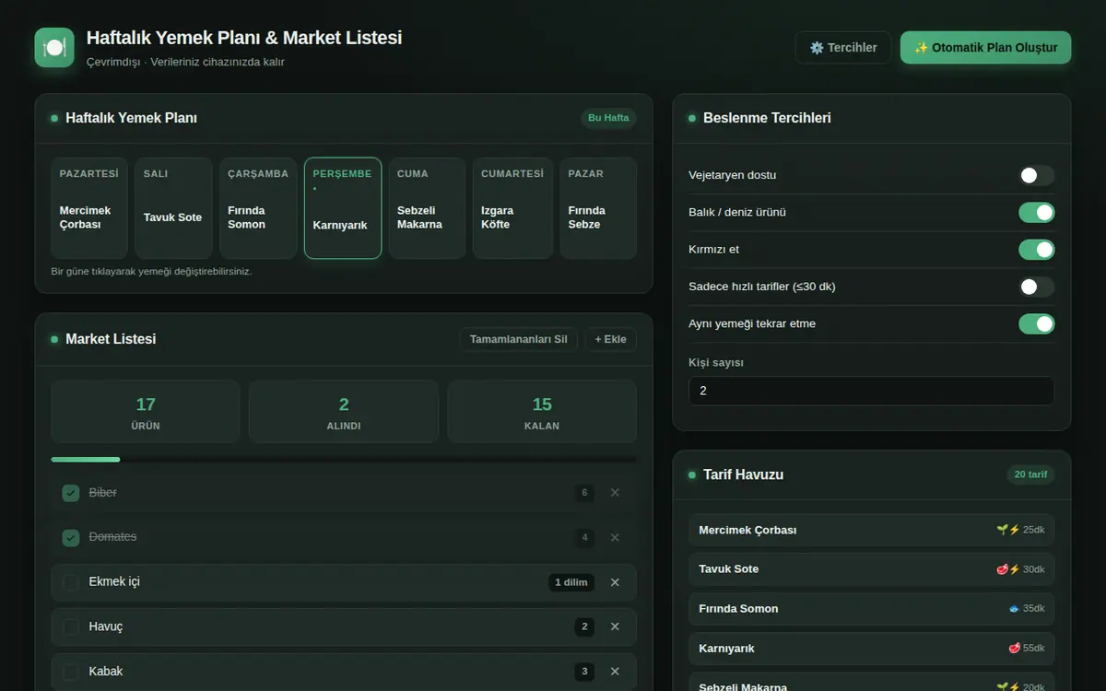The width and height of the screenshot is (1106, 691).
Task: Click Tamamlananları Sil button
Action: point(519,339)
